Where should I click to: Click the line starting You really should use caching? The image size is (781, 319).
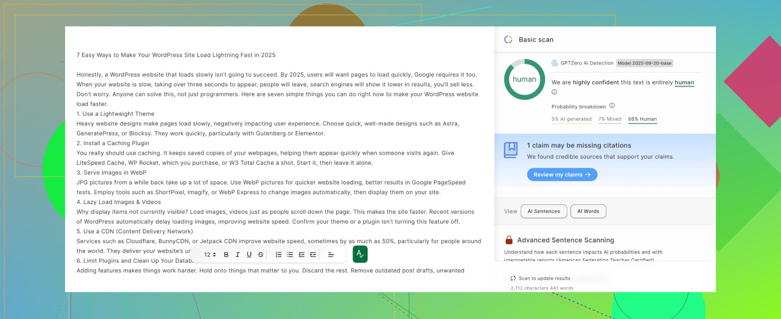point(265,153)
